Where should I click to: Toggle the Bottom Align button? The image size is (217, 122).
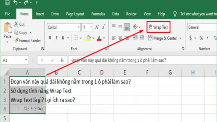[127, 27]
